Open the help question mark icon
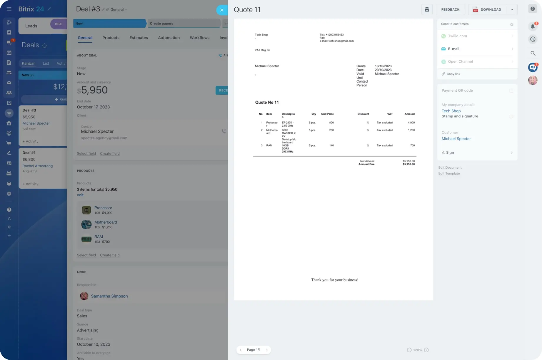Image resolution: width=542 pixels, height=360 pixels. click(x=533, y=9)
